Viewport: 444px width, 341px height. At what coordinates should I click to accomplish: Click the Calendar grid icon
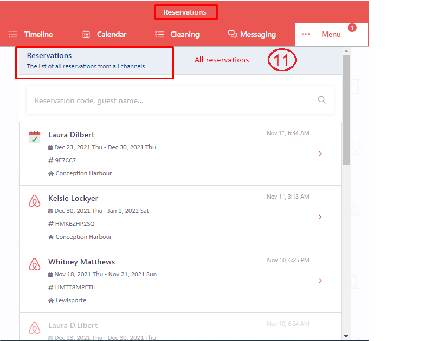pos(86,34)
